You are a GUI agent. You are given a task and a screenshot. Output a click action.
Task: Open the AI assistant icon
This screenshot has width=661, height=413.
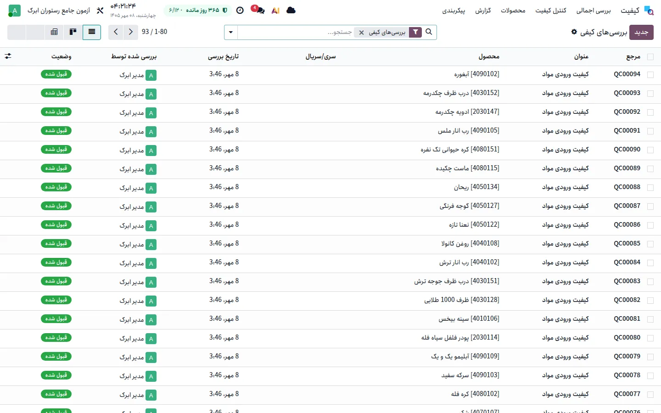(275, 10)
